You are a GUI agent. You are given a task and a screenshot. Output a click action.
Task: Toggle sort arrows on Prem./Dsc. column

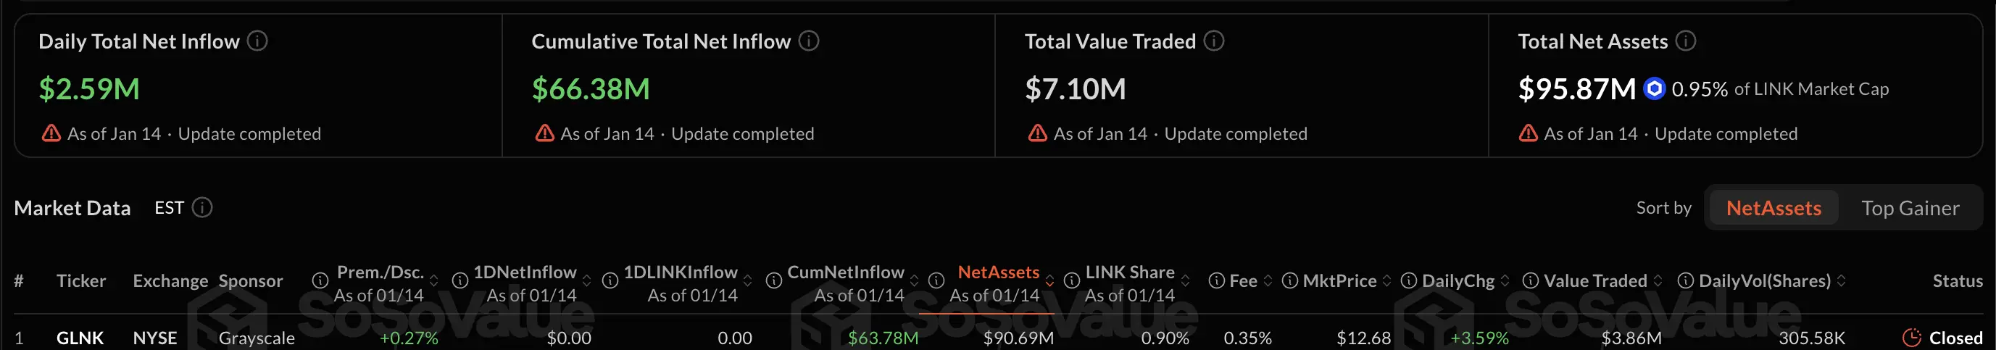pyautogui.click(x=434, y=281)
